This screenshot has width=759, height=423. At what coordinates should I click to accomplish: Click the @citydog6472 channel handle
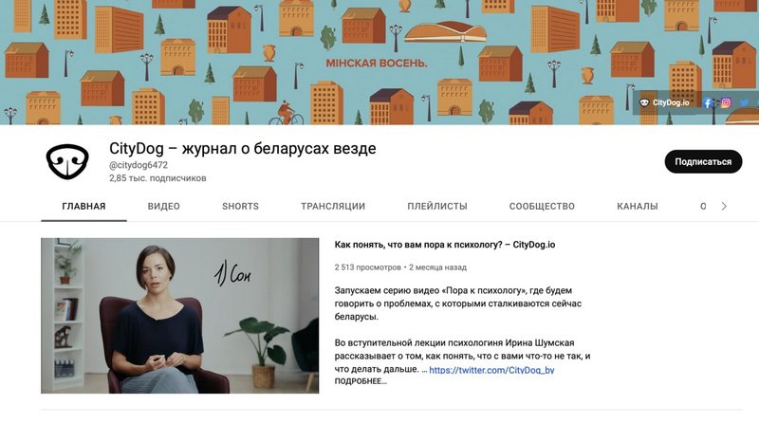[x=139, y=165]
